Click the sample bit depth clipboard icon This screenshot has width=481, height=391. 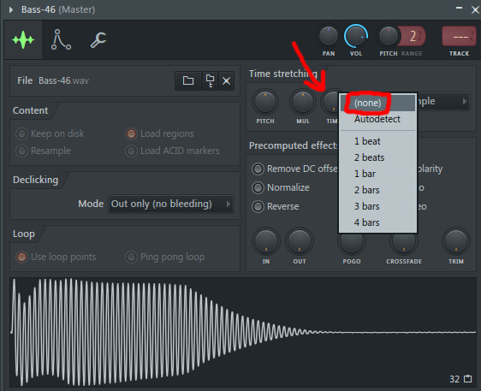468,379
